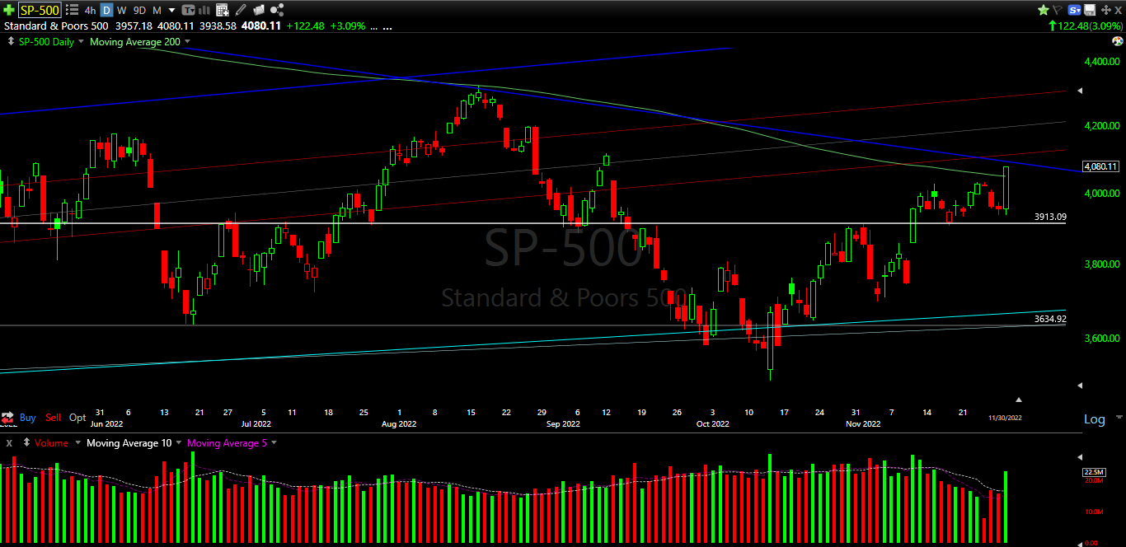Switch to the M monthly timeframe
Image resolution: width=1126 pixels, height=547 pixels.
(157, 10)
